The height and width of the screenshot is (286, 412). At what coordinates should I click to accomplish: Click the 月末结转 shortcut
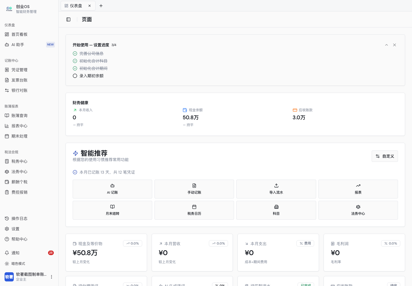112,210
